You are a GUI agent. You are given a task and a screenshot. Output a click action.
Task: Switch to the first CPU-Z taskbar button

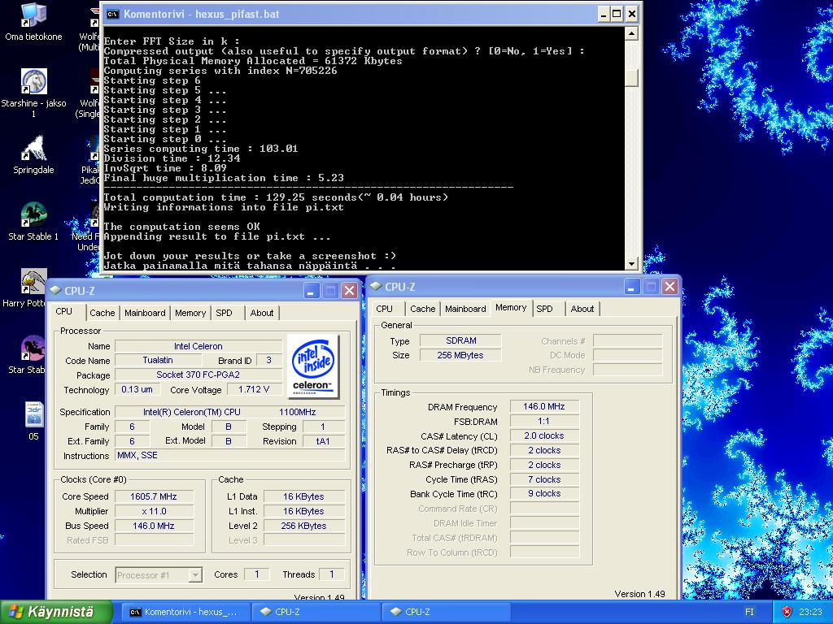click(x=316, y=612)
